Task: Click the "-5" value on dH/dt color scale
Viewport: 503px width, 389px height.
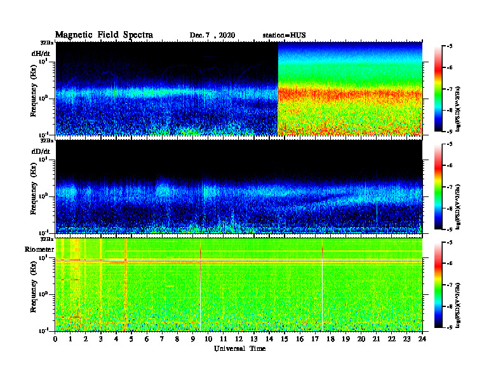Action: click(450, 46)
